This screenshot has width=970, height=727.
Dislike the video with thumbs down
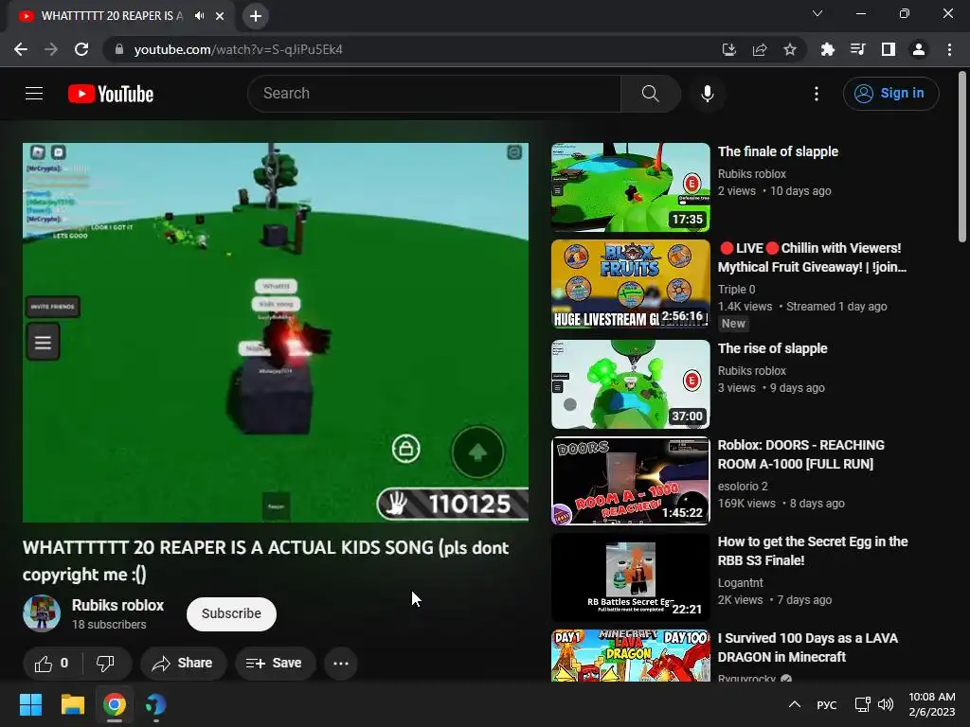pyautogui.click(x=106, y=664)
